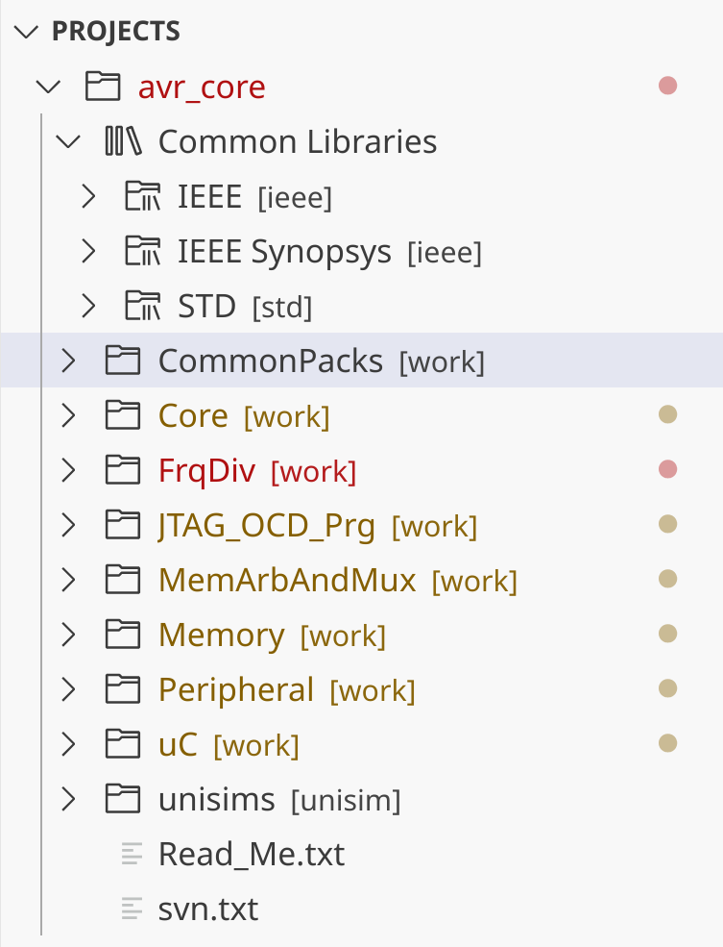Image resolution: width=723 pixels, height=947 pixels.
Task: Click the red status dot beside avr_core
Action: [x=668, y=86]
